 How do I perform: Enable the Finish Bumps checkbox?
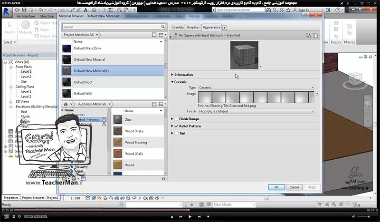[176, 119]
